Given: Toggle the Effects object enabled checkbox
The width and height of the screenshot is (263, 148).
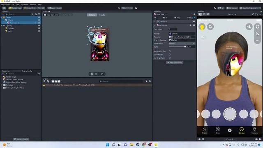Looking at the screenshot, I should point(39,20).
